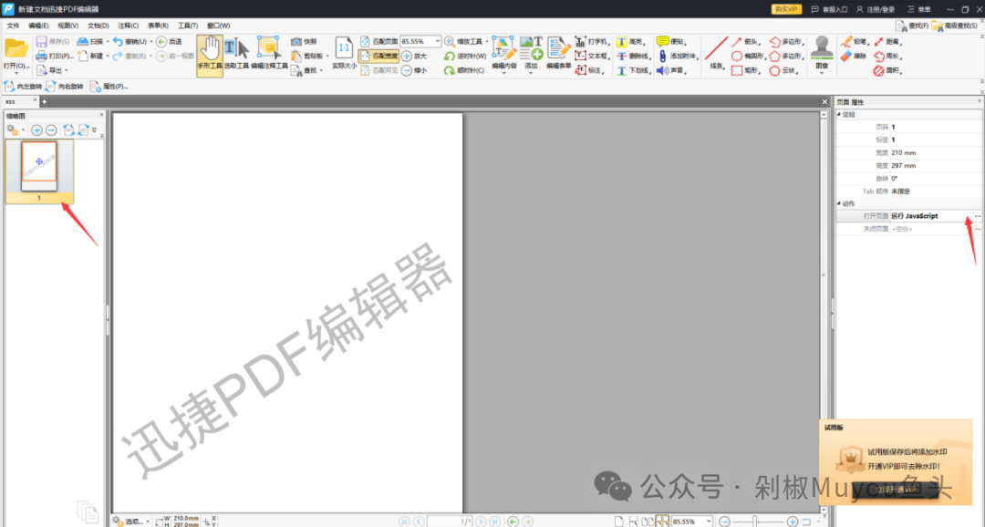
Task: Open the 注册/登录 login link
Action: pos(875,9)
